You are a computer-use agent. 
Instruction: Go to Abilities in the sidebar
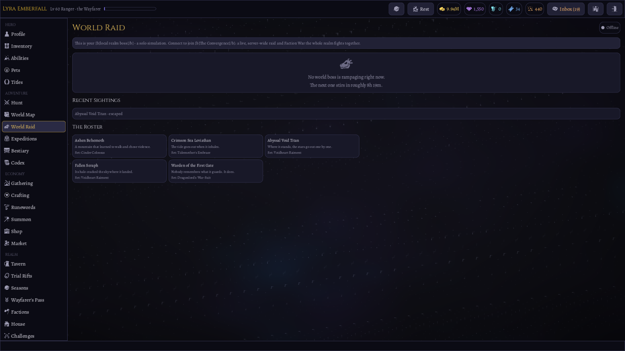point(34,58)
